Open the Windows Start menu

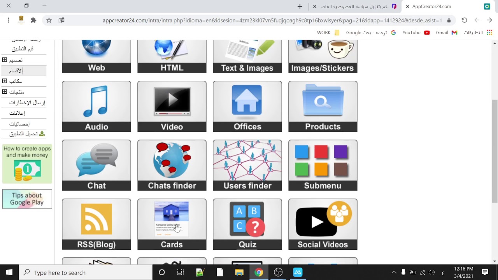click(9, 272)
